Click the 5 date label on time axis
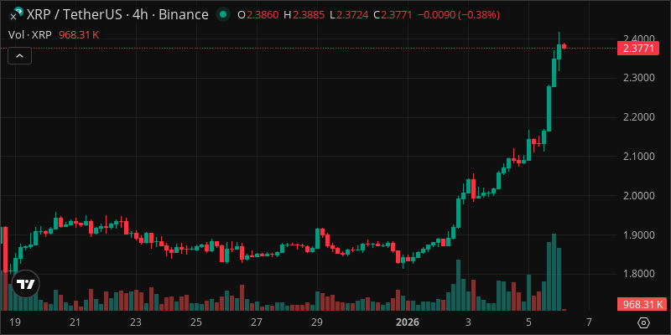Image resolution: width=671 pixels, height=335 pixels. click(x=528, y=322)
